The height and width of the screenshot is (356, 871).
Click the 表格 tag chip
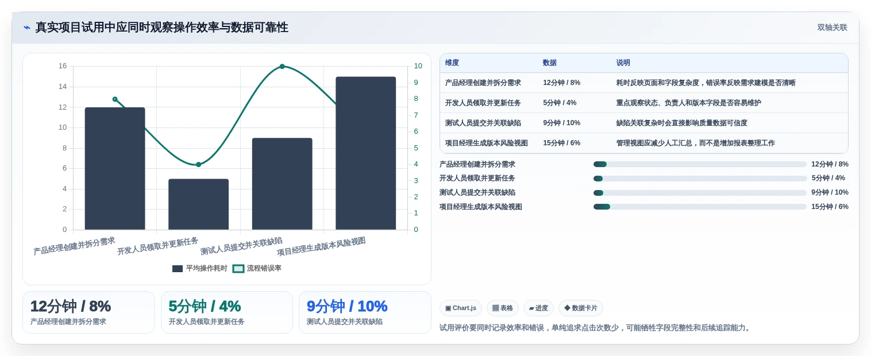click(x=503, y=308)
